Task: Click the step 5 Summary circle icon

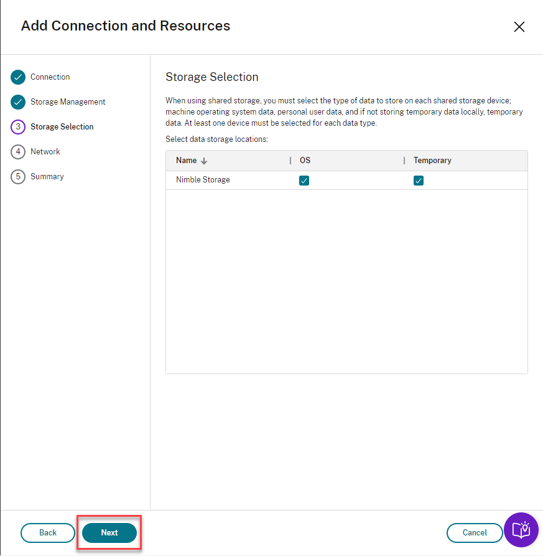Action: [18, 177]
